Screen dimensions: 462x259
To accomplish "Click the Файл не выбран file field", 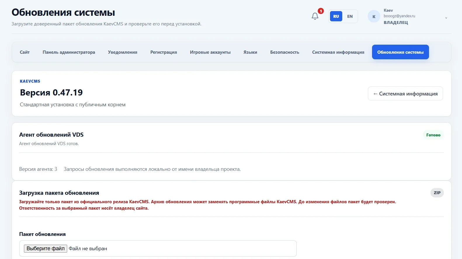I will coord(158,248).
